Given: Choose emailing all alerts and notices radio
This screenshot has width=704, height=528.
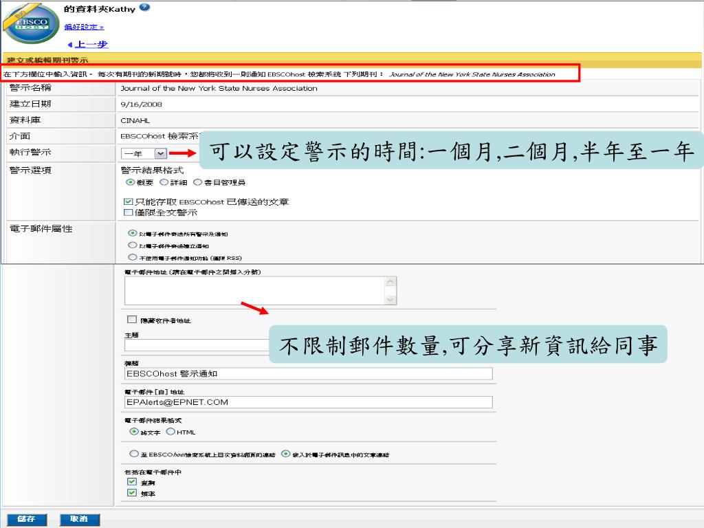Looking at the screenshot, I should coord(132,233).
